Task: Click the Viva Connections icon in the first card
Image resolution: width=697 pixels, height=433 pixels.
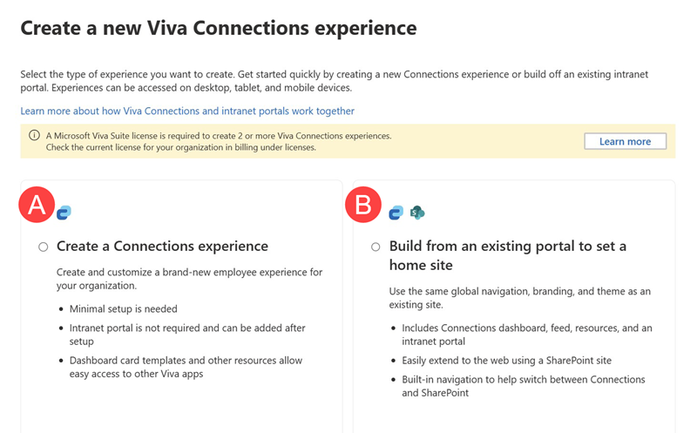Action: pyautogui.click(x=64, y=212)
